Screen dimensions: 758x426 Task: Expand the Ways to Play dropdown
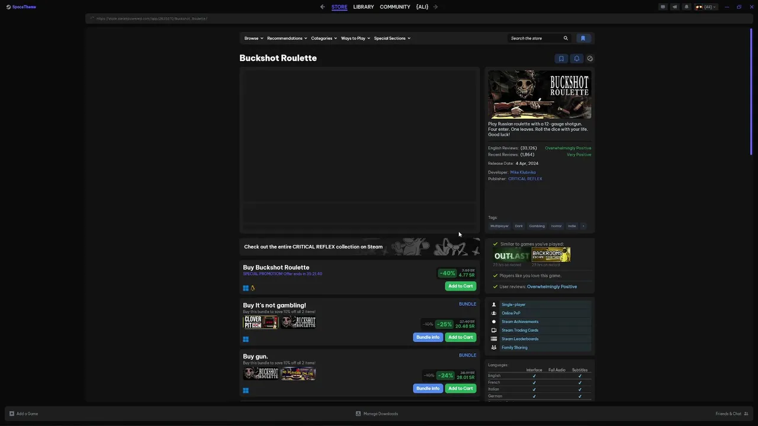[x=355, y=38]
